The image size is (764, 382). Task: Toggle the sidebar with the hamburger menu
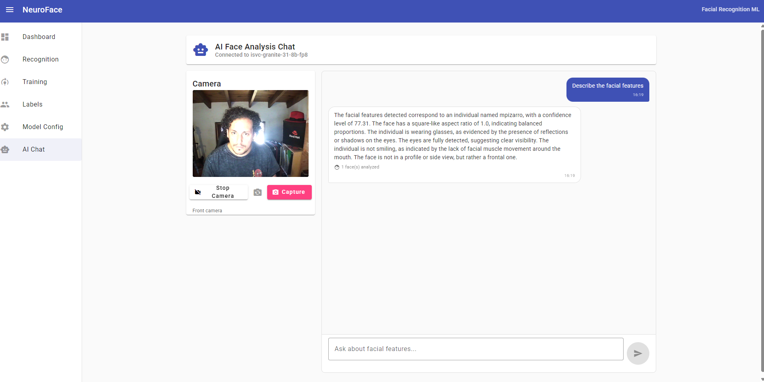[10, 9]
